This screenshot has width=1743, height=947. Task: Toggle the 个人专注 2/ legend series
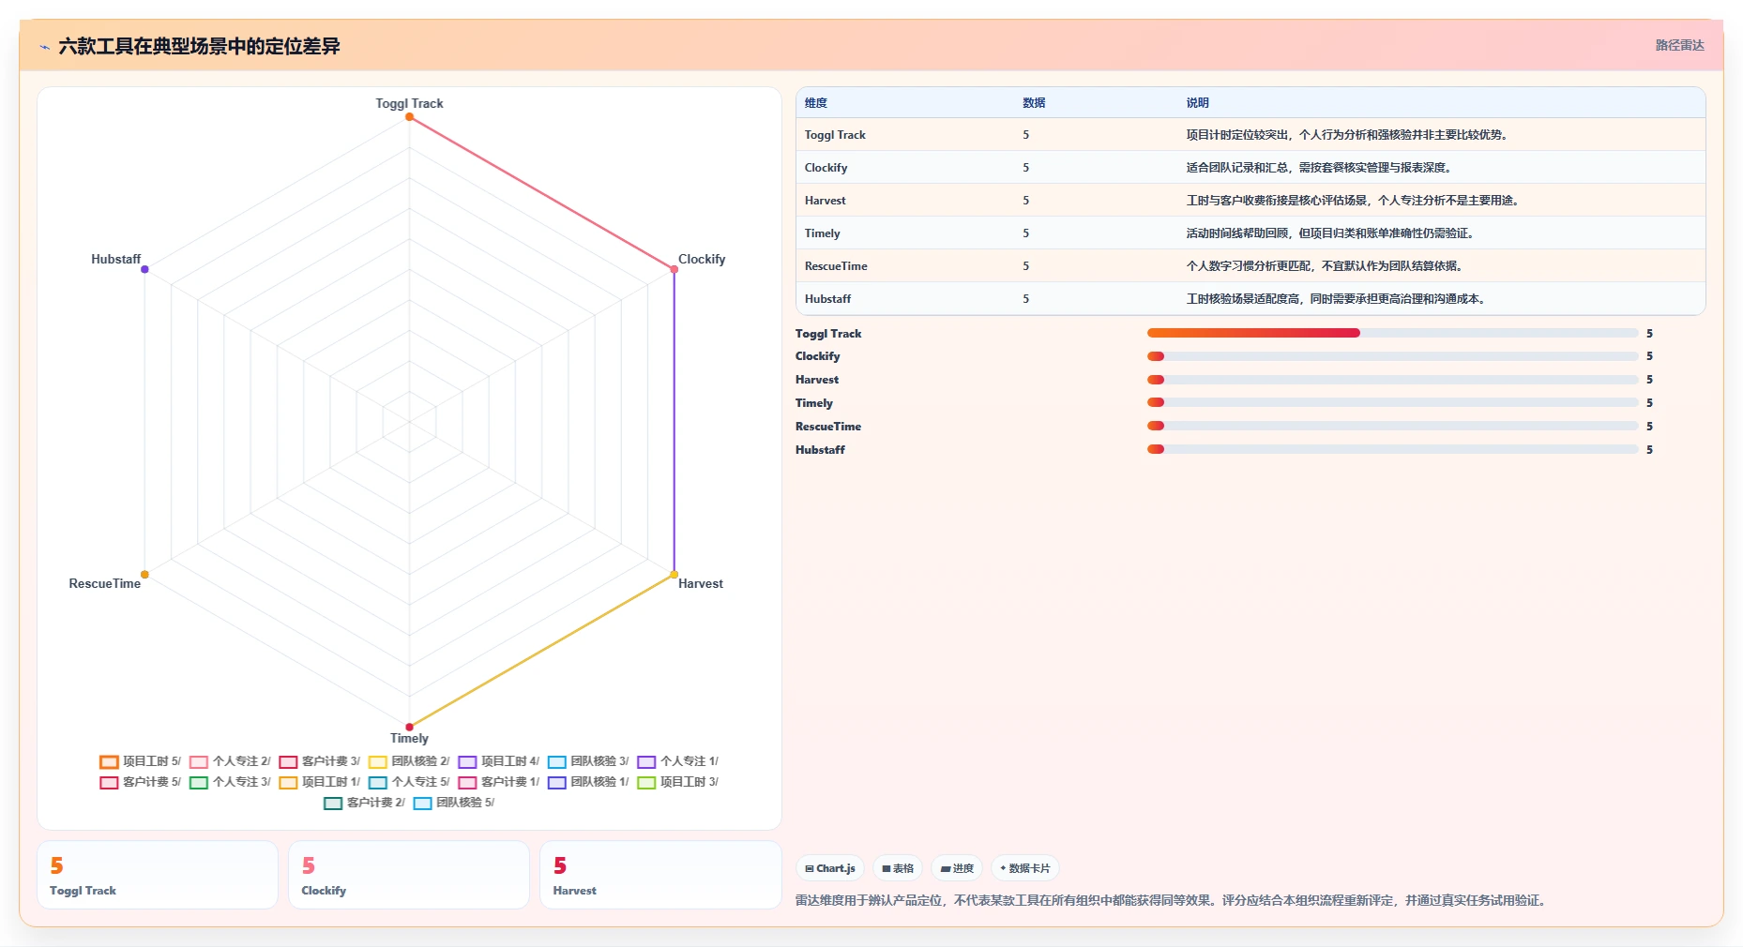point(230,761)
